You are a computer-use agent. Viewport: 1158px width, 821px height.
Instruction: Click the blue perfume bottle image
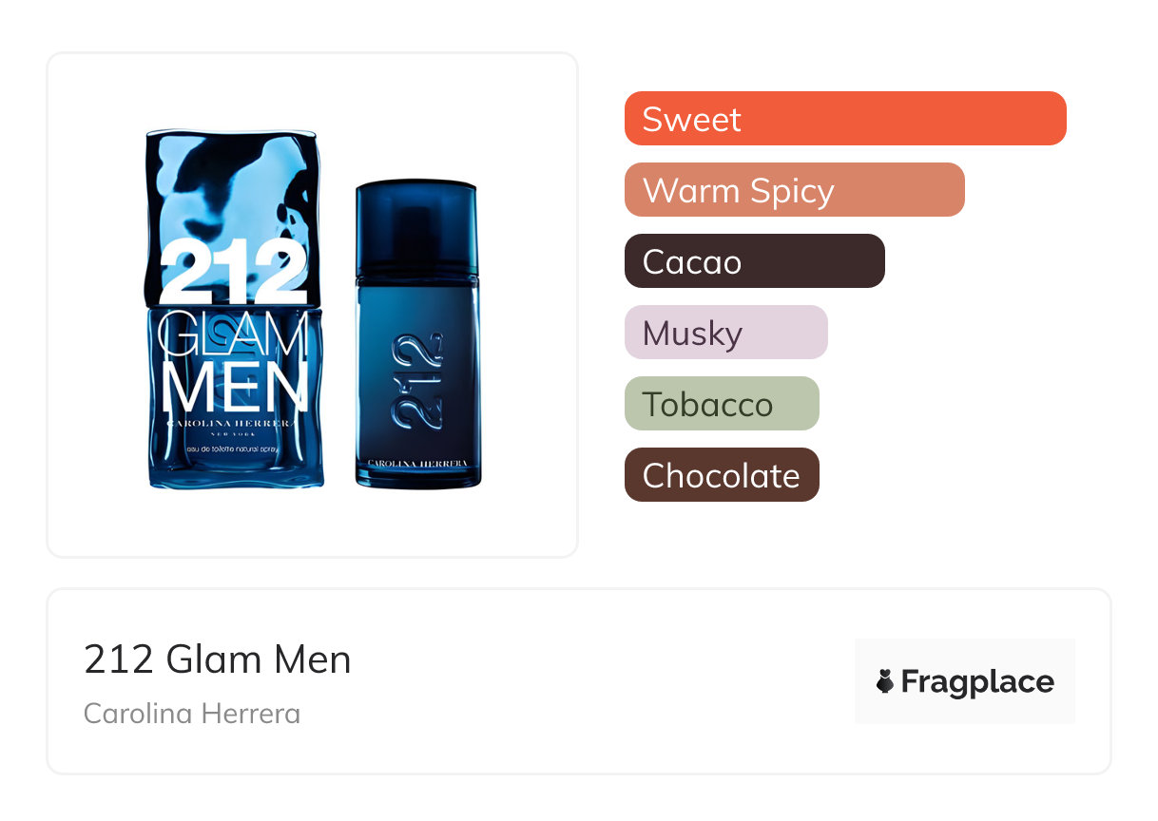[417, 334]
